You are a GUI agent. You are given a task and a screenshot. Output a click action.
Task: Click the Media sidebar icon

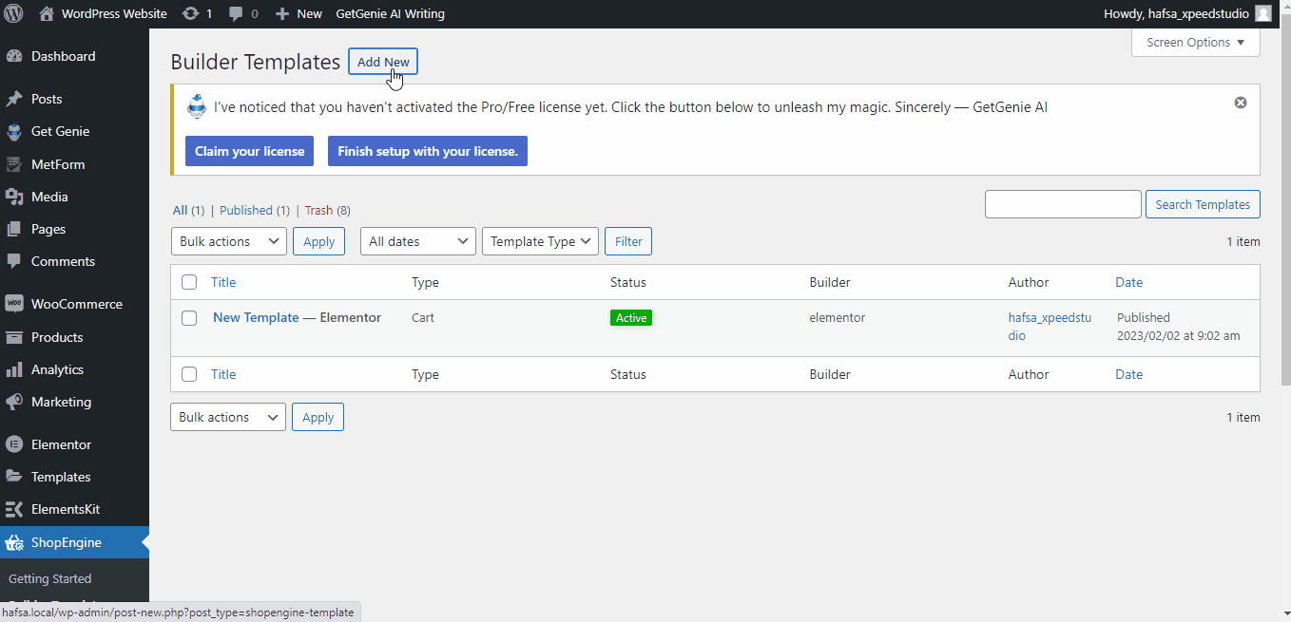pyautogui.click(x=14, y=197)
